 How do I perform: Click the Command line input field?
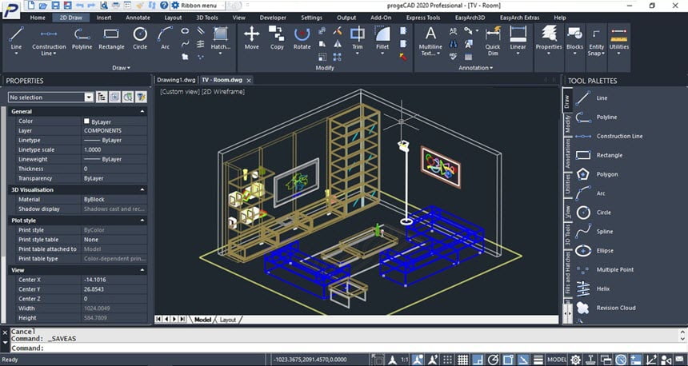click(x=342, y=348)
